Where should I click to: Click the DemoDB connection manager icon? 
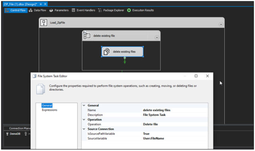coord(7,133)
